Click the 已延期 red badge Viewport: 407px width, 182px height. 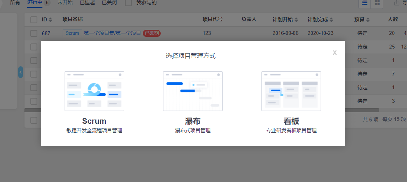point(152,33)
